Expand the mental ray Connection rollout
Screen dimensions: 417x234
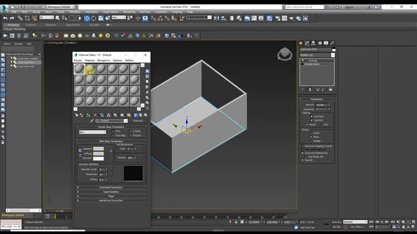[111, 201]
